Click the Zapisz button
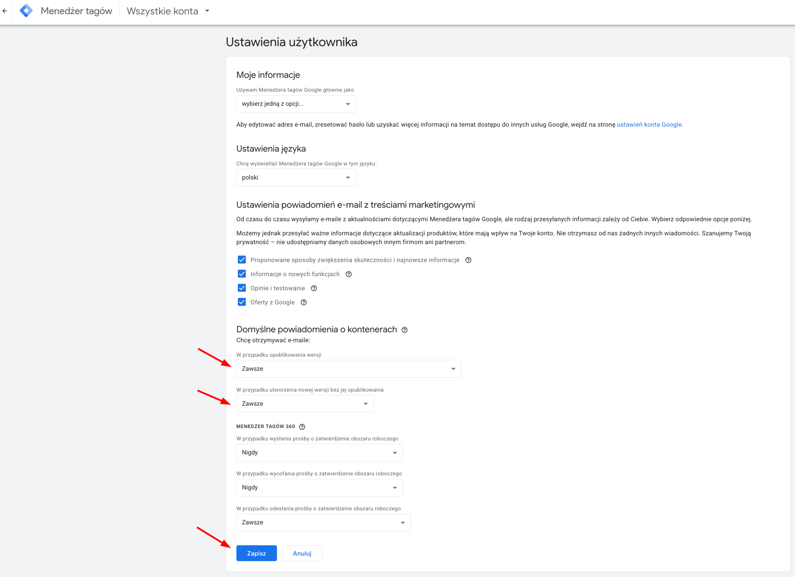This screenshot has height=577, width=795. point(257,553)
